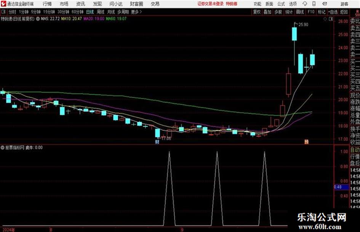Click the MA10: 20.47 indicator value
The width and height of the screenshot is (360, 232).
(71, 19)
